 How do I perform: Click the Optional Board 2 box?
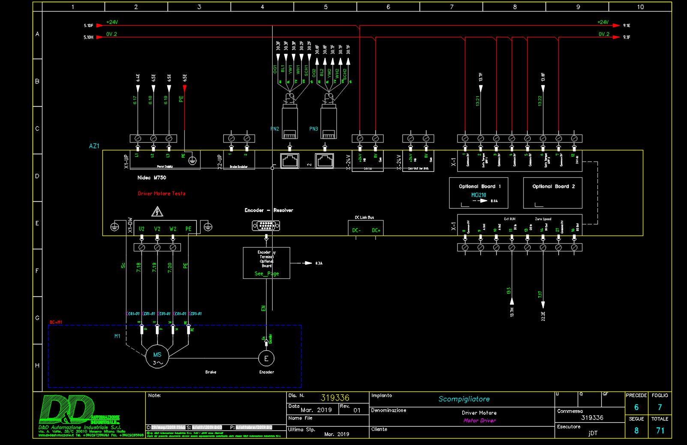pyautogui.click(x=552, y=193)
